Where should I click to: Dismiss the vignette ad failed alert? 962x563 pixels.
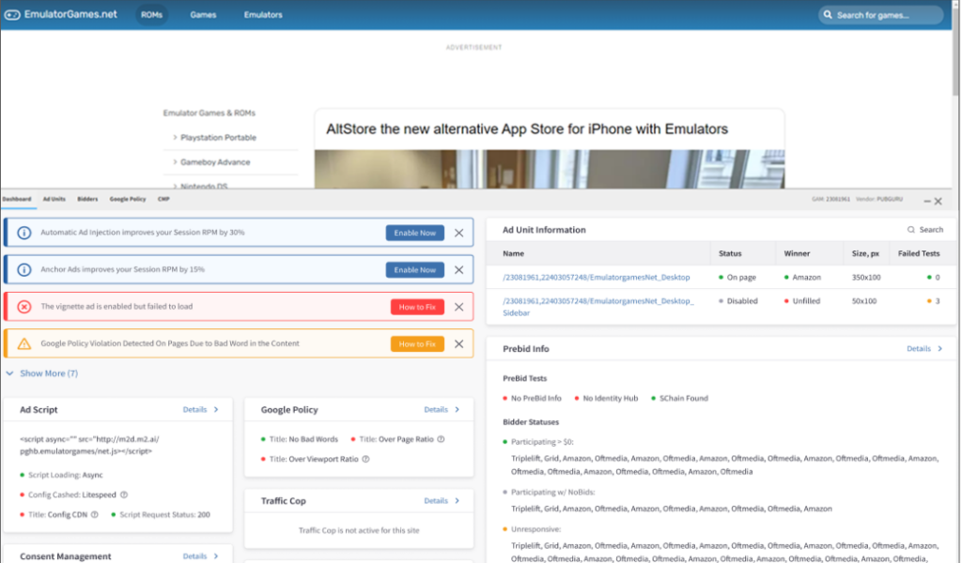pyautogui.click(x=458, y=307)
